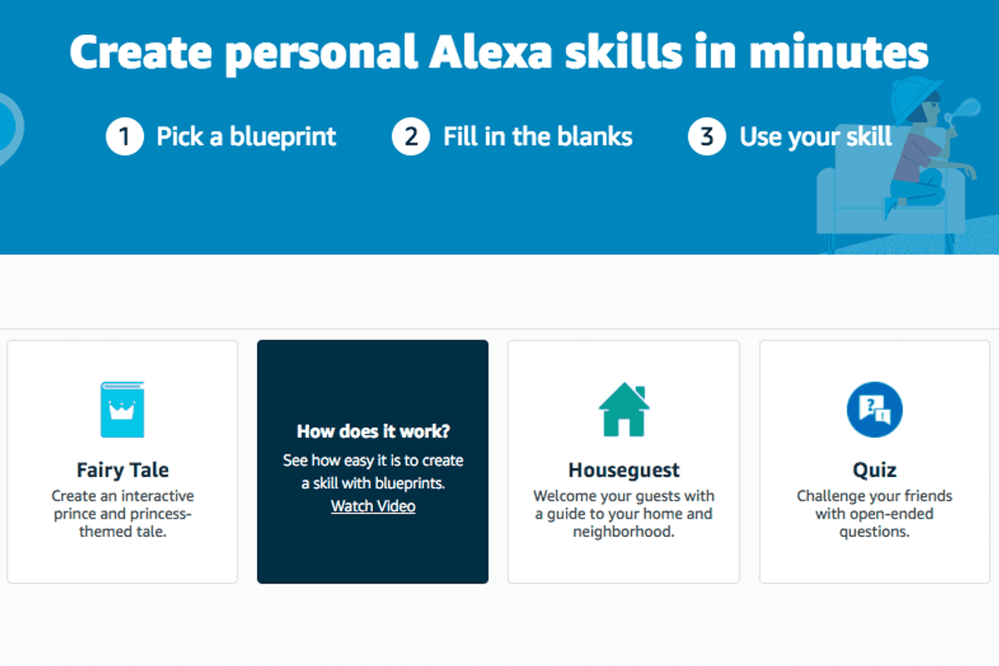999x666 pixels.
Task: Select the Houseguest blueprint card
Action: pyautogui.click(x=623, y=461)
